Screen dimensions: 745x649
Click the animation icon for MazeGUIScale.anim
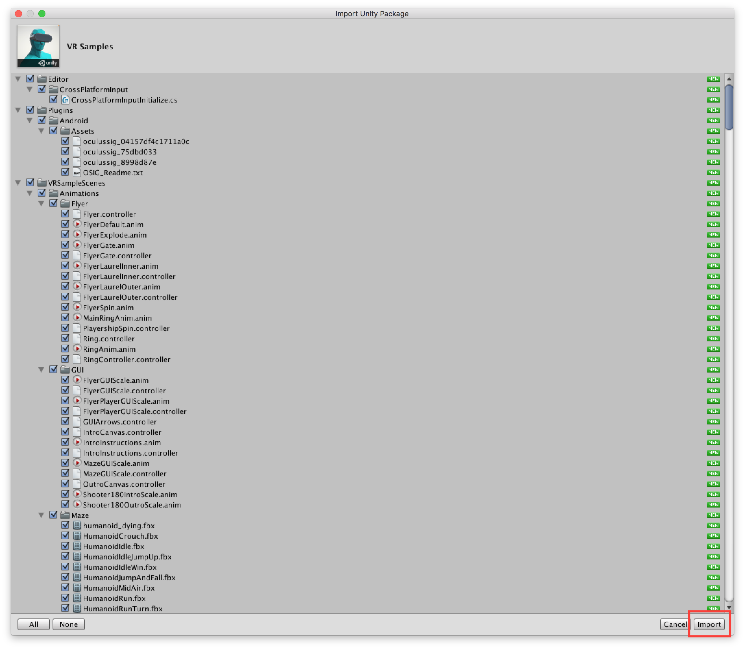click(77, 463)
